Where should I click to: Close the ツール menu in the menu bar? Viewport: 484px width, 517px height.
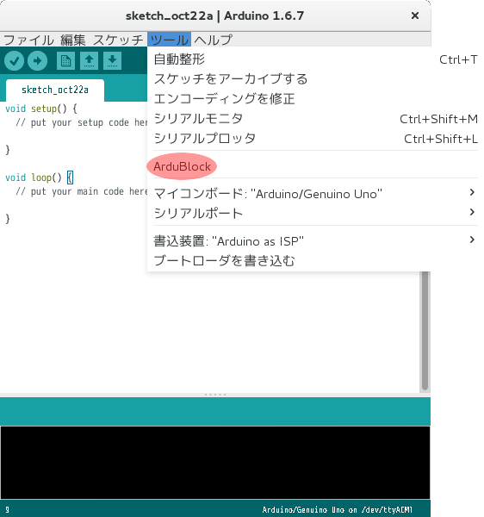169,40
